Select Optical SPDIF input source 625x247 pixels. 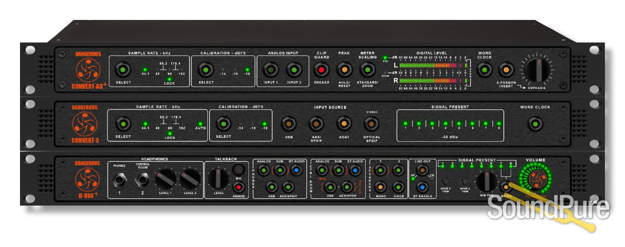tap(371, 123)
